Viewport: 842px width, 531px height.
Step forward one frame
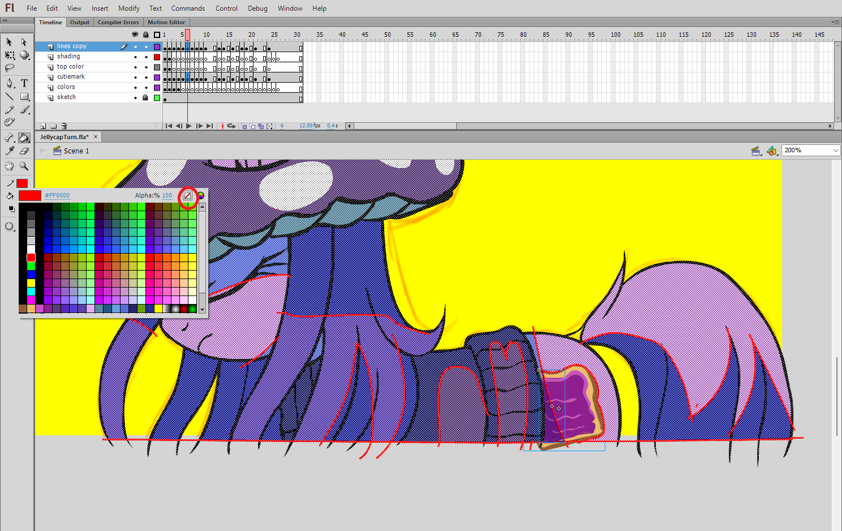[199, 126]
